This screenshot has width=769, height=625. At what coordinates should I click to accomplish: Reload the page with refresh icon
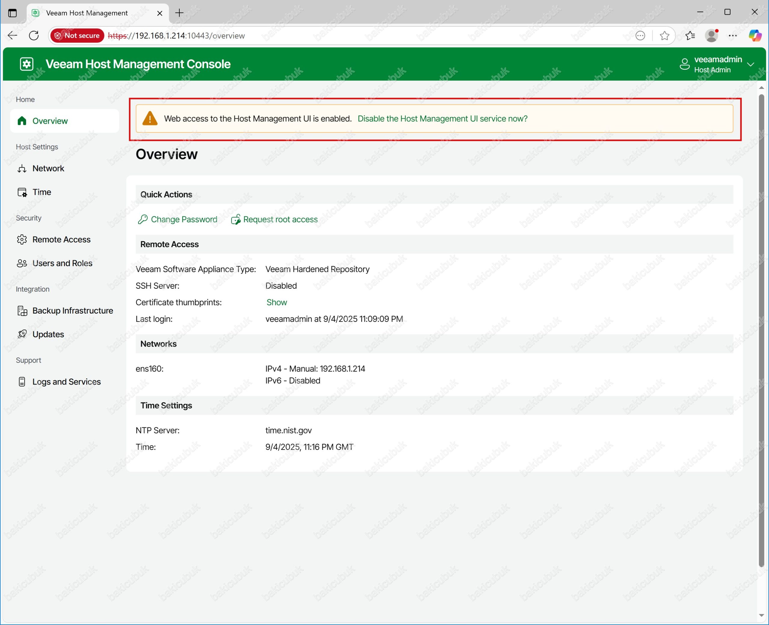point(34,35)
